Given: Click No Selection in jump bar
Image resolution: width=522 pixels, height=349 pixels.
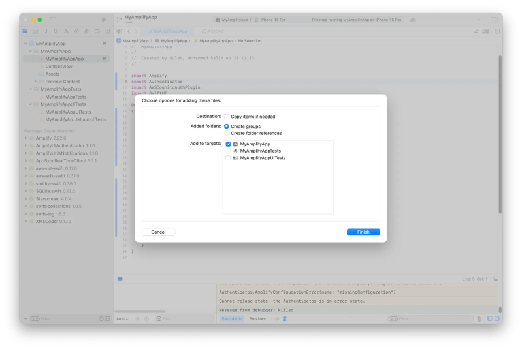Looking at the screenshot, I should pos(250,41).
